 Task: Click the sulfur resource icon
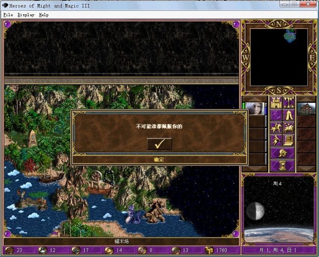pos(109,250)
